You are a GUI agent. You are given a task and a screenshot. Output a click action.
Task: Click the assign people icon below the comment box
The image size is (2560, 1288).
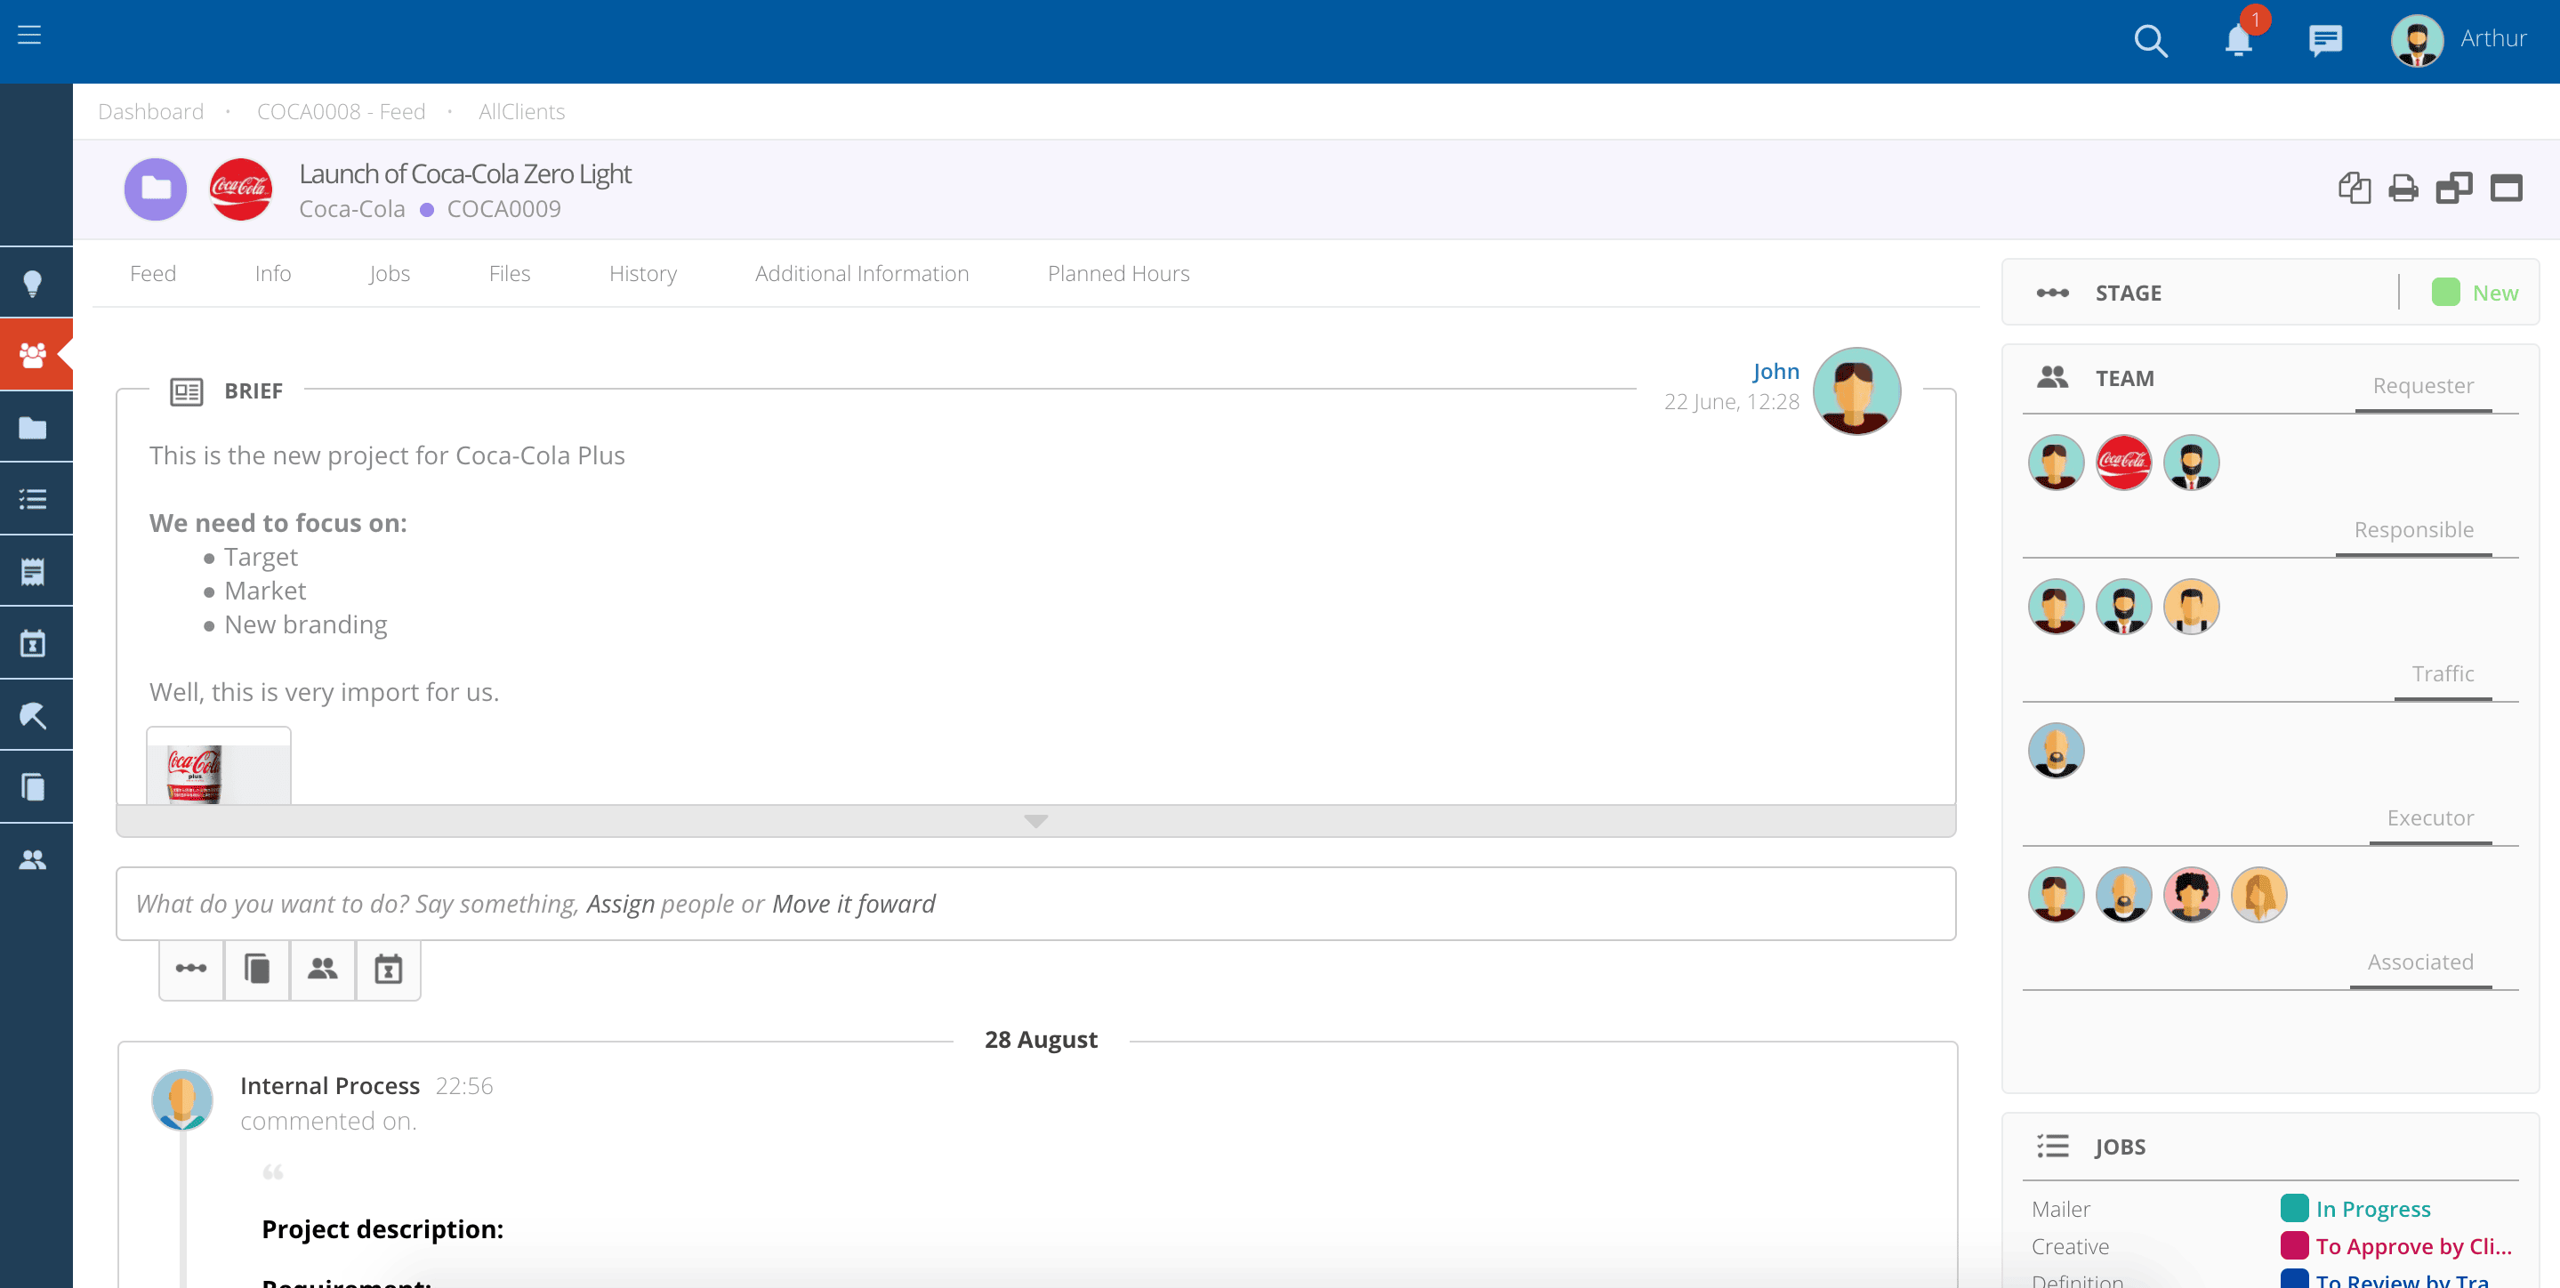pos(322,968)
